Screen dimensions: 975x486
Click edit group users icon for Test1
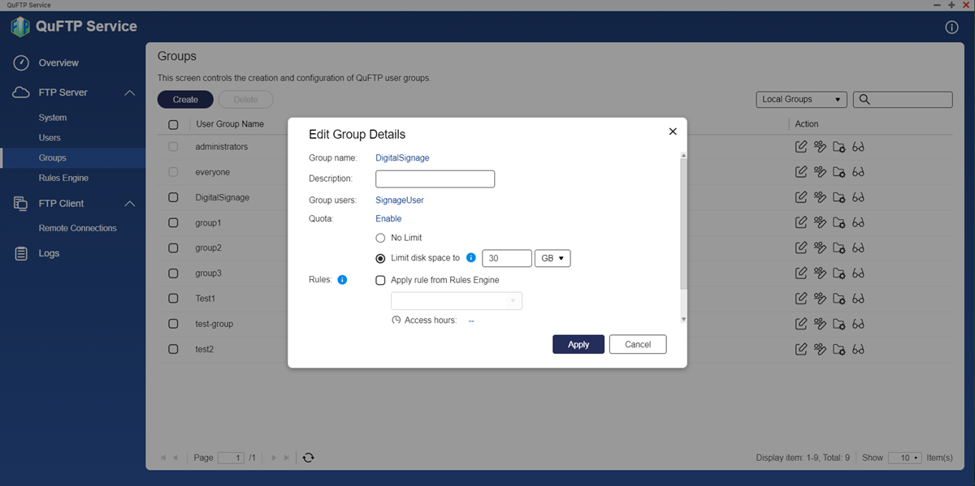[x=820, y=299]
